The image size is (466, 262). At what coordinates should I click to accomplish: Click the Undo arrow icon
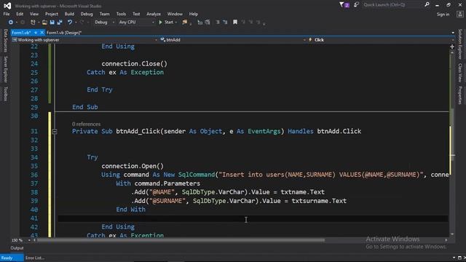[x=70, y=23]
